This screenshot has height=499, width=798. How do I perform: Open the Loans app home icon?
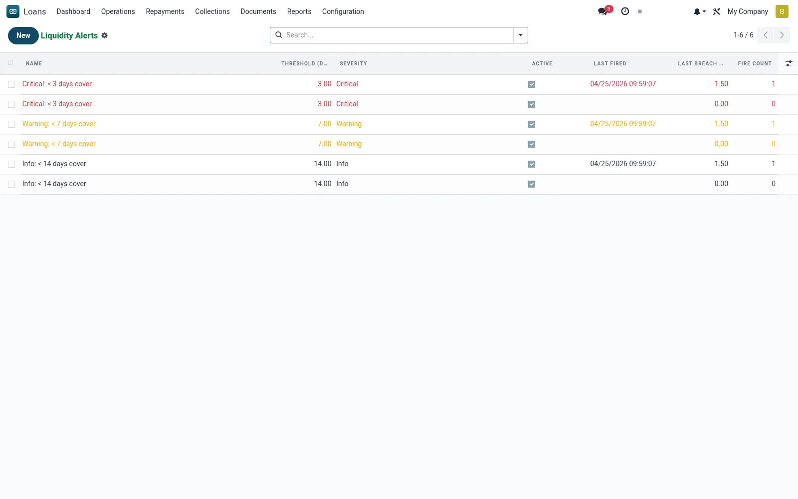[13, 11]
